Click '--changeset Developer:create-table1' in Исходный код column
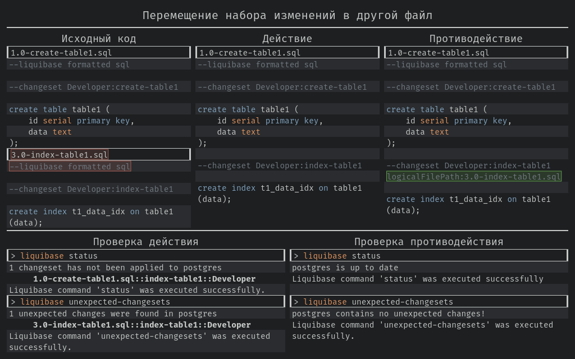Screen dimensions: 575x359 point(94,87)
